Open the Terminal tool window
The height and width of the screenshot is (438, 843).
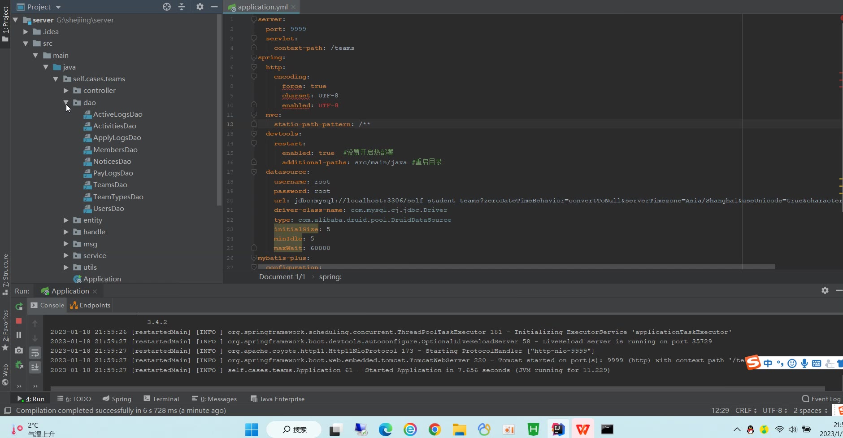[161, 399]
